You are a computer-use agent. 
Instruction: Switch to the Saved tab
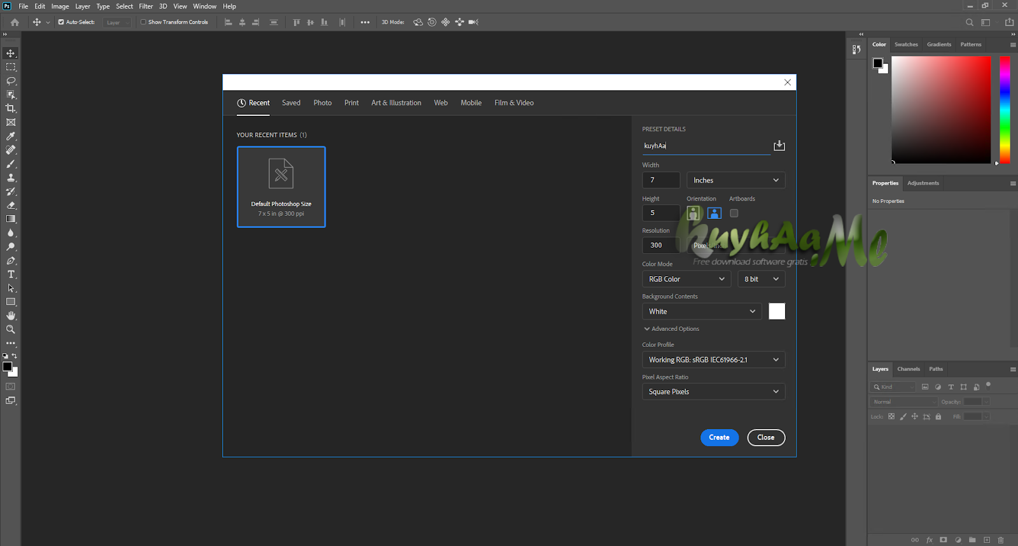pyautogui.click(x=291, y=102)
